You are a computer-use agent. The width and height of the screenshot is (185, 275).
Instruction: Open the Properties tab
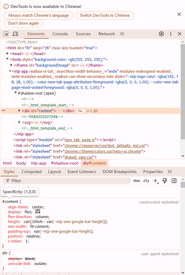[153, 172]
